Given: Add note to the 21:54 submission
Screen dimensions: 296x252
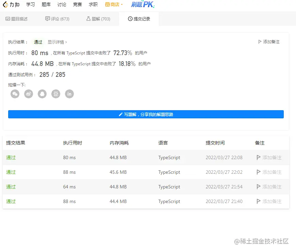Looking at the screenshot, I should tap(269, 187).
